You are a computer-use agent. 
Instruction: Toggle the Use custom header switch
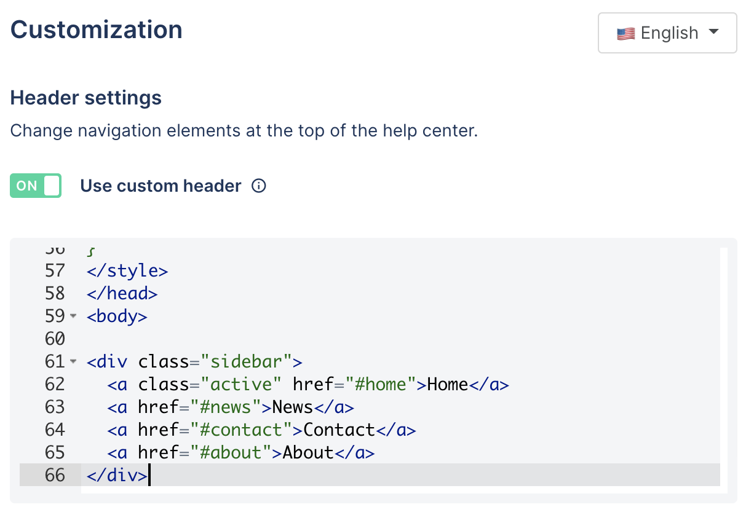(x=36, y=186)
